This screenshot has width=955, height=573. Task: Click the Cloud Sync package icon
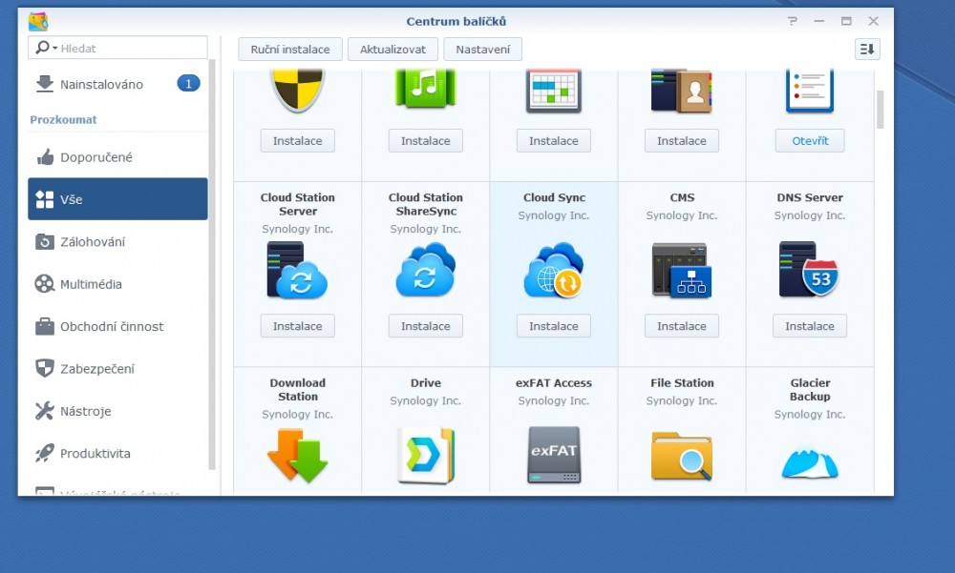pos(553,271)
